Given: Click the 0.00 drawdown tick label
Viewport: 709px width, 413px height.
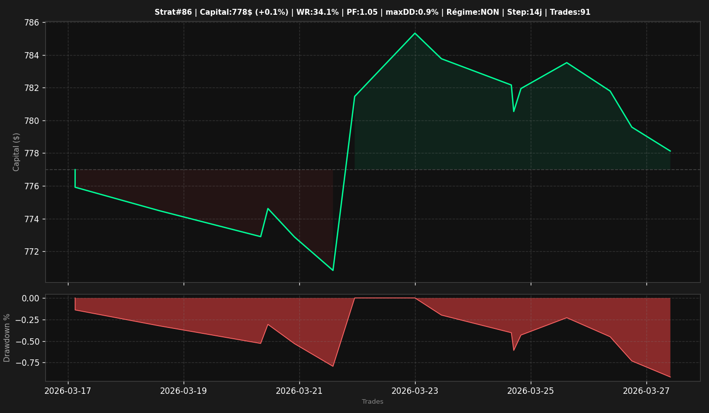Looking at the screenshot, I should pos(31,298).
